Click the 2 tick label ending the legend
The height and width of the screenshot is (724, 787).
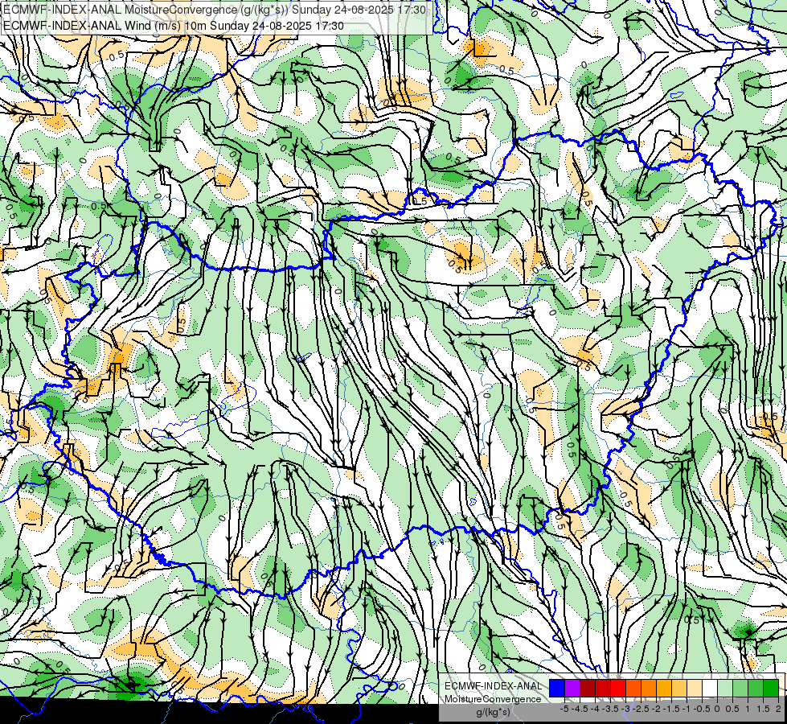coord(778,709)
